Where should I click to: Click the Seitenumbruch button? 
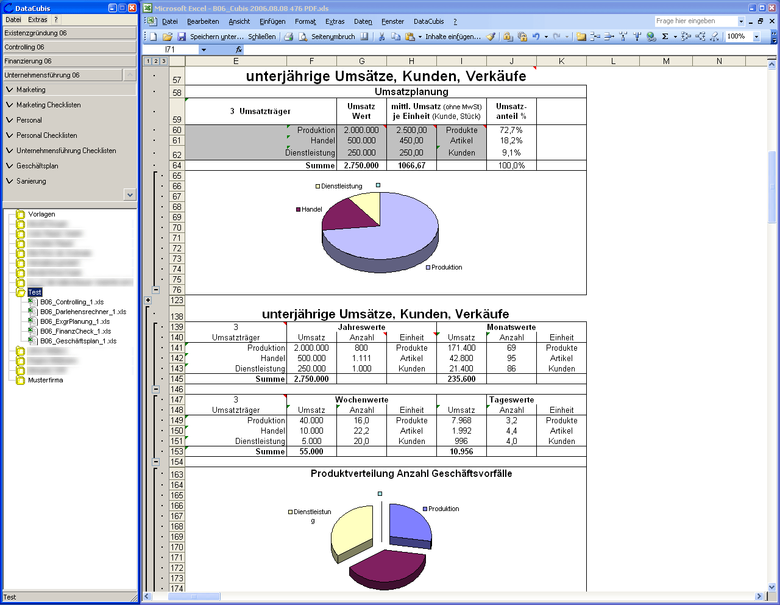click(333, 37)
